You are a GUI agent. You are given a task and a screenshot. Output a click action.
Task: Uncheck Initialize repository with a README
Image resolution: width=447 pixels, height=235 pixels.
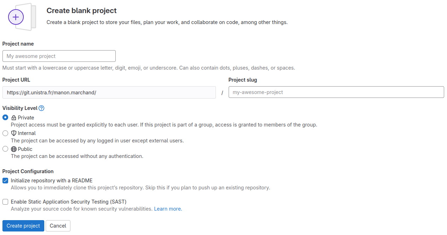pos(5,180)
